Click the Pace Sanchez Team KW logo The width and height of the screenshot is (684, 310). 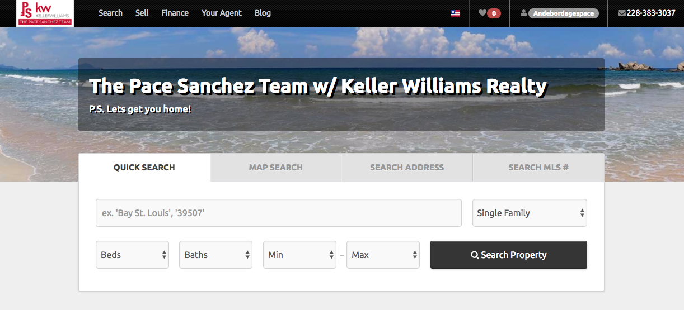45,13
